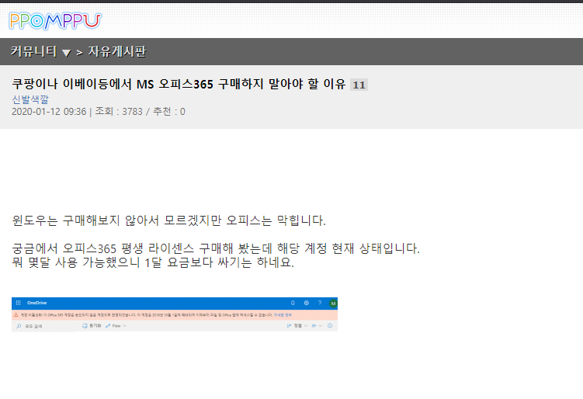Image resolution: width=583 pixels, height=399 pixels.
Task: Click the 자세한 정보 link in the banner
Action: tap(283, 315)
